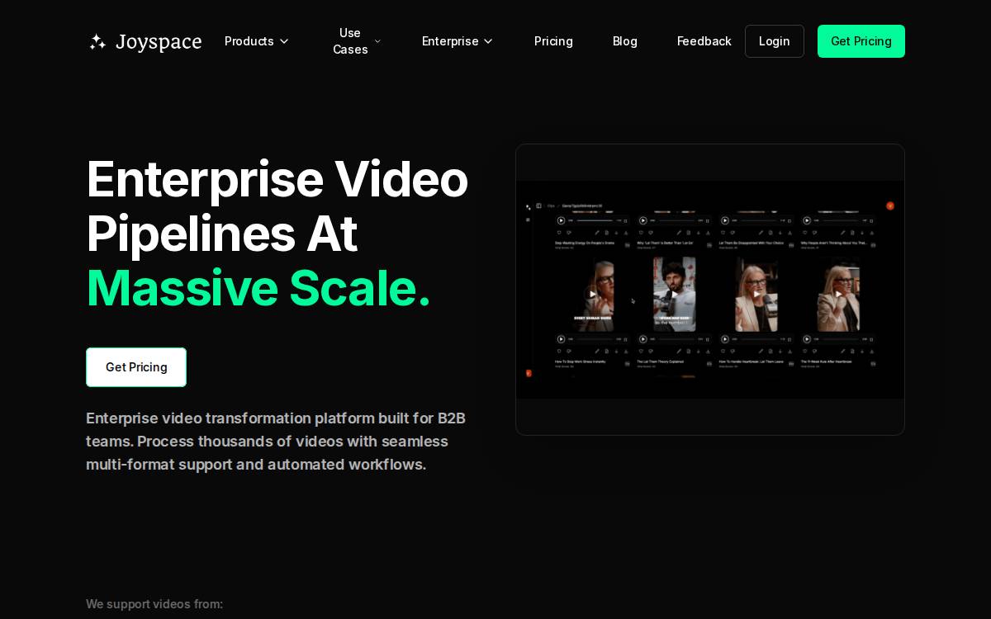
Task: Click the 'We support videos from:' text
Action: pyautogui.click(x=154, y=604)
